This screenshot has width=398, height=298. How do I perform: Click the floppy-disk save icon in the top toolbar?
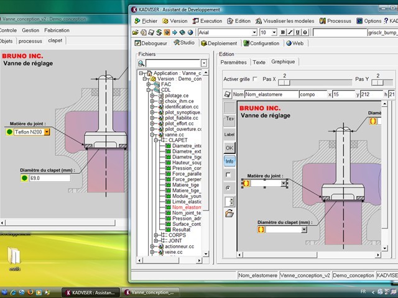pyautogui.click(x=151, y=32)
